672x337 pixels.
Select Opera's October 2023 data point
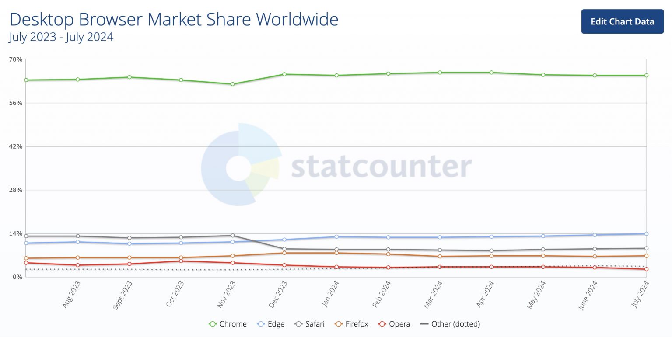click(181, 261)
